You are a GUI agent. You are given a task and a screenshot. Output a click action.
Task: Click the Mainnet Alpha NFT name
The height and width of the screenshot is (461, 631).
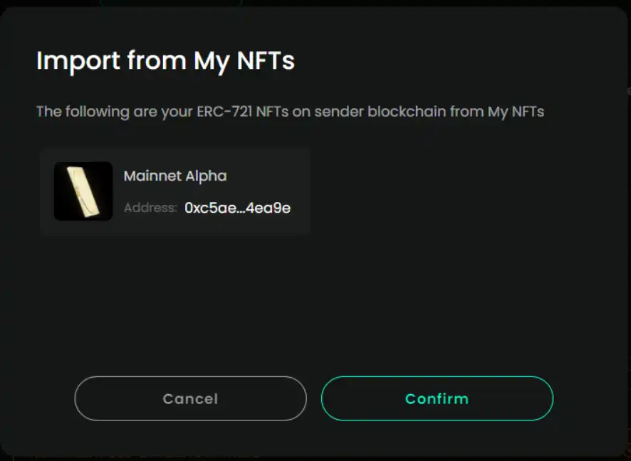click(175, 176)
